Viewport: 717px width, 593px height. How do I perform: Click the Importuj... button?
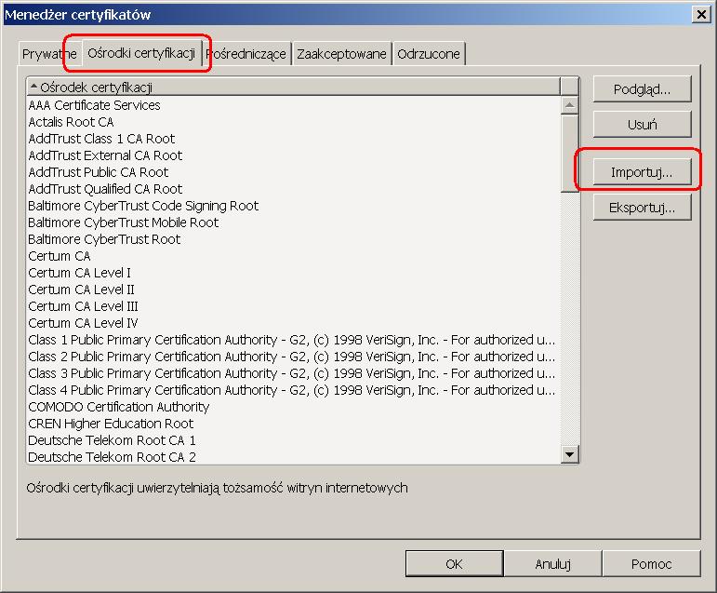[x=642, y=172]
